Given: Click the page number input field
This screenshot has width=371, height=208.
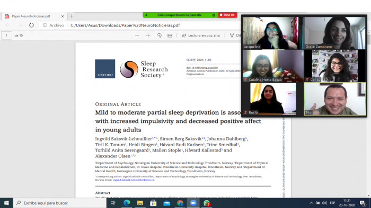Looking at the screenshot, I should (x=6, y=35).
